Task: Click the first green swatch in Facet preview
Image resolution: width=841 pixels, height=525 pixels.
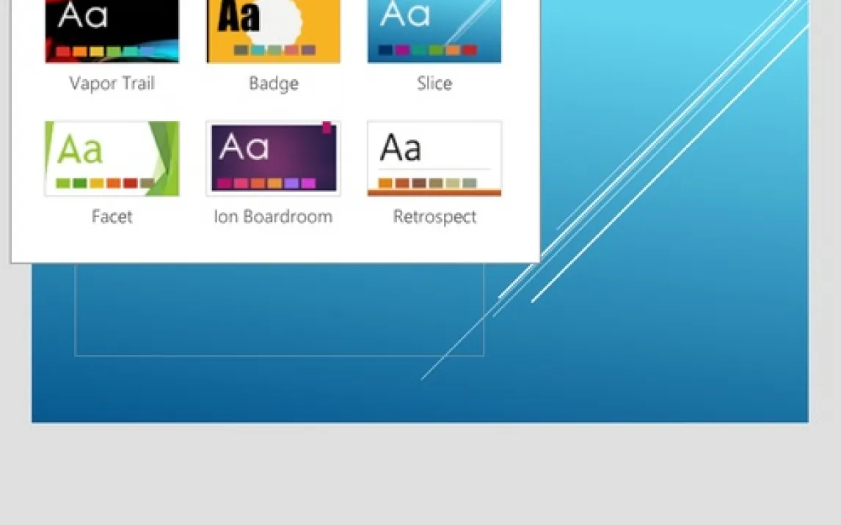Action: point(63,183)
